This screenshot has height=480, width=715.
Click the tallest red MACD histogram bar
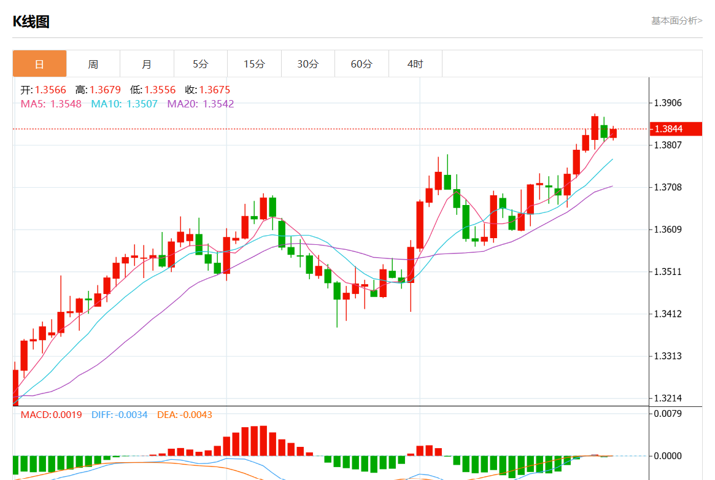point(263,441)
